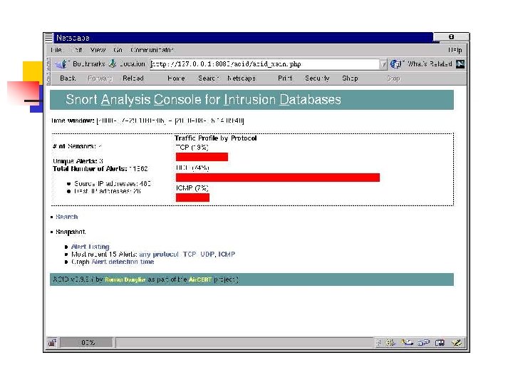
Task: Click the Location page proxy icon
Action: (113, 63)
